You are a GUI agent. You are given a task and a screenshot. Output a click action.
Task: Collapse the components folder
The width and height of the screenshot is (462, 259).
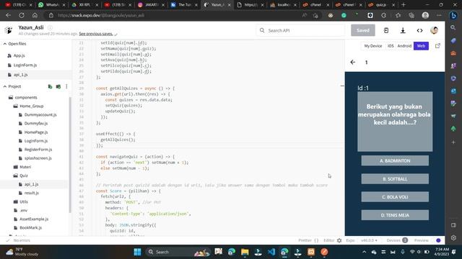pyautogui.click(x=23, y=98)
